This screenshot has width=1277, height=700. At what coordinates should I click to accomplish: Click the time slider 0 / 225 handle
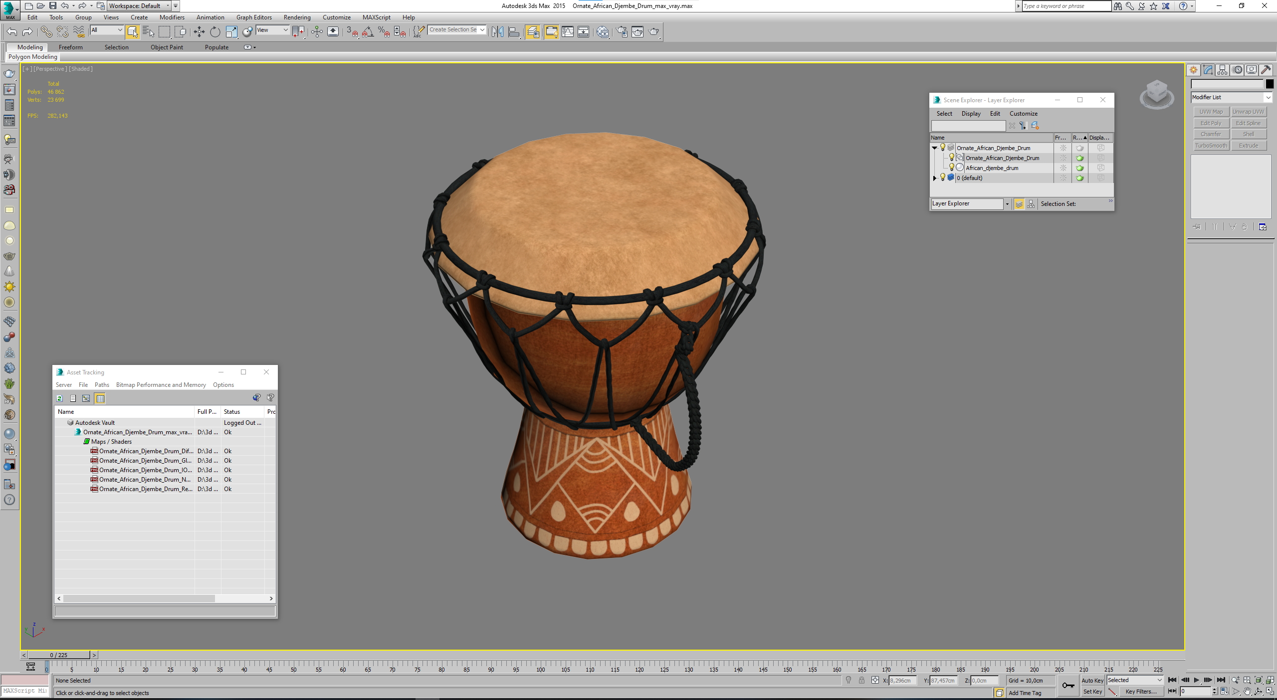59,655
